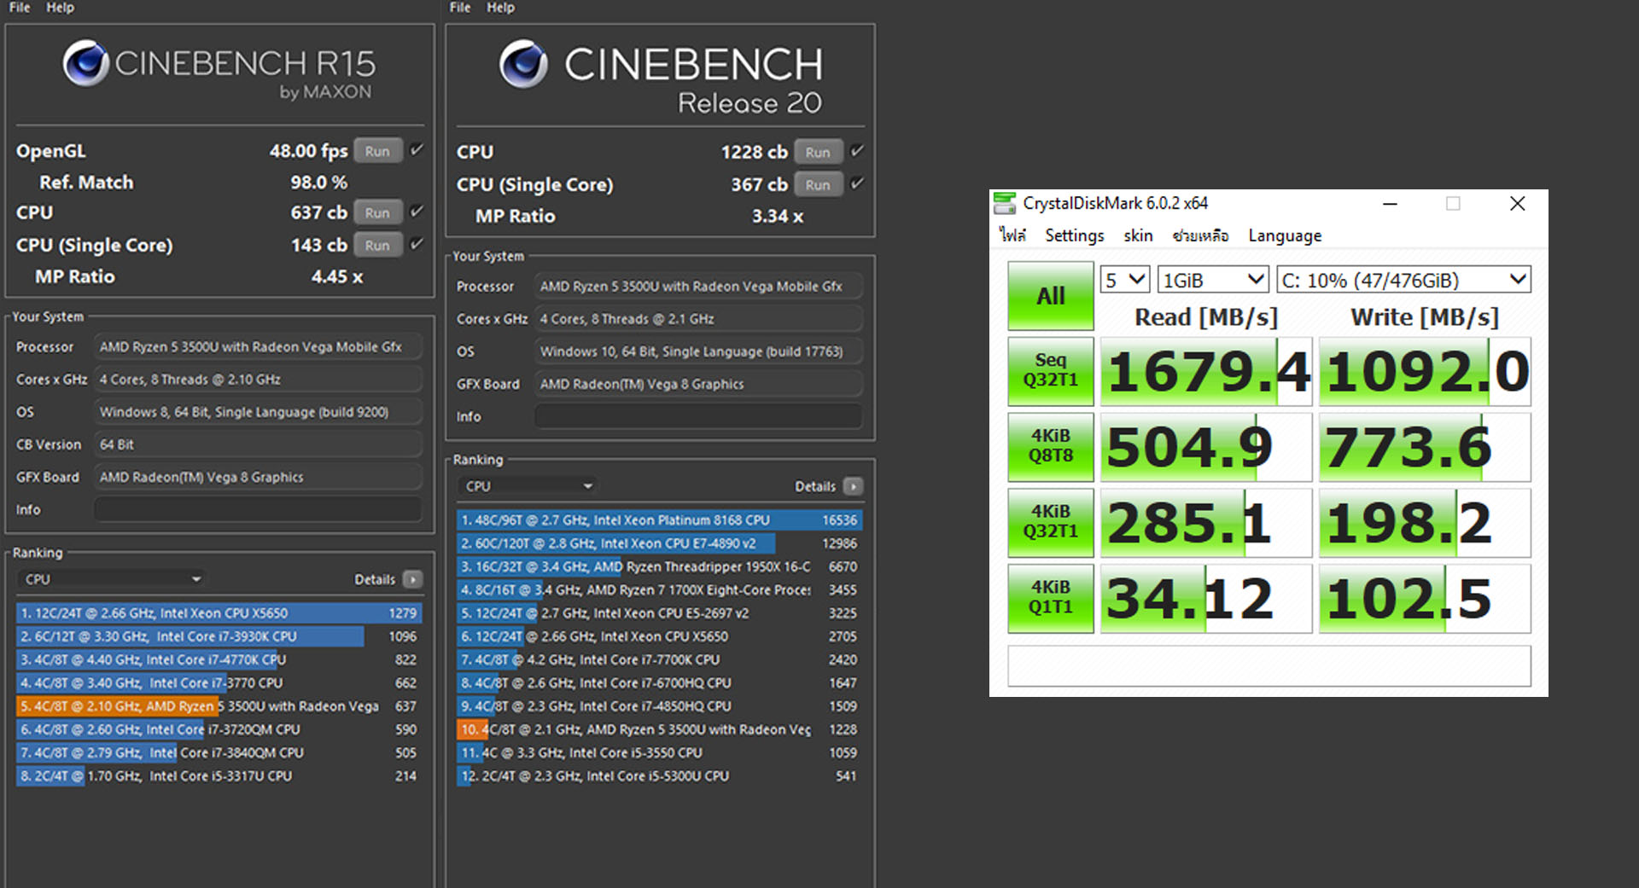Run CPU (Single Core) test in R20
The width and height of the screenshot is (1639, 888).
818,184
